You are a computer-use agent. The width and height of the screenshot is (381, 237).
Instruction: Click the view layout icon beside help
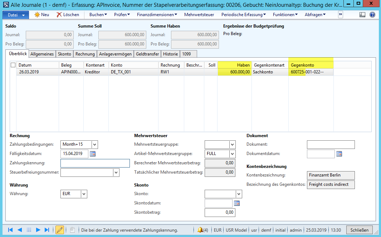(362, 15)
